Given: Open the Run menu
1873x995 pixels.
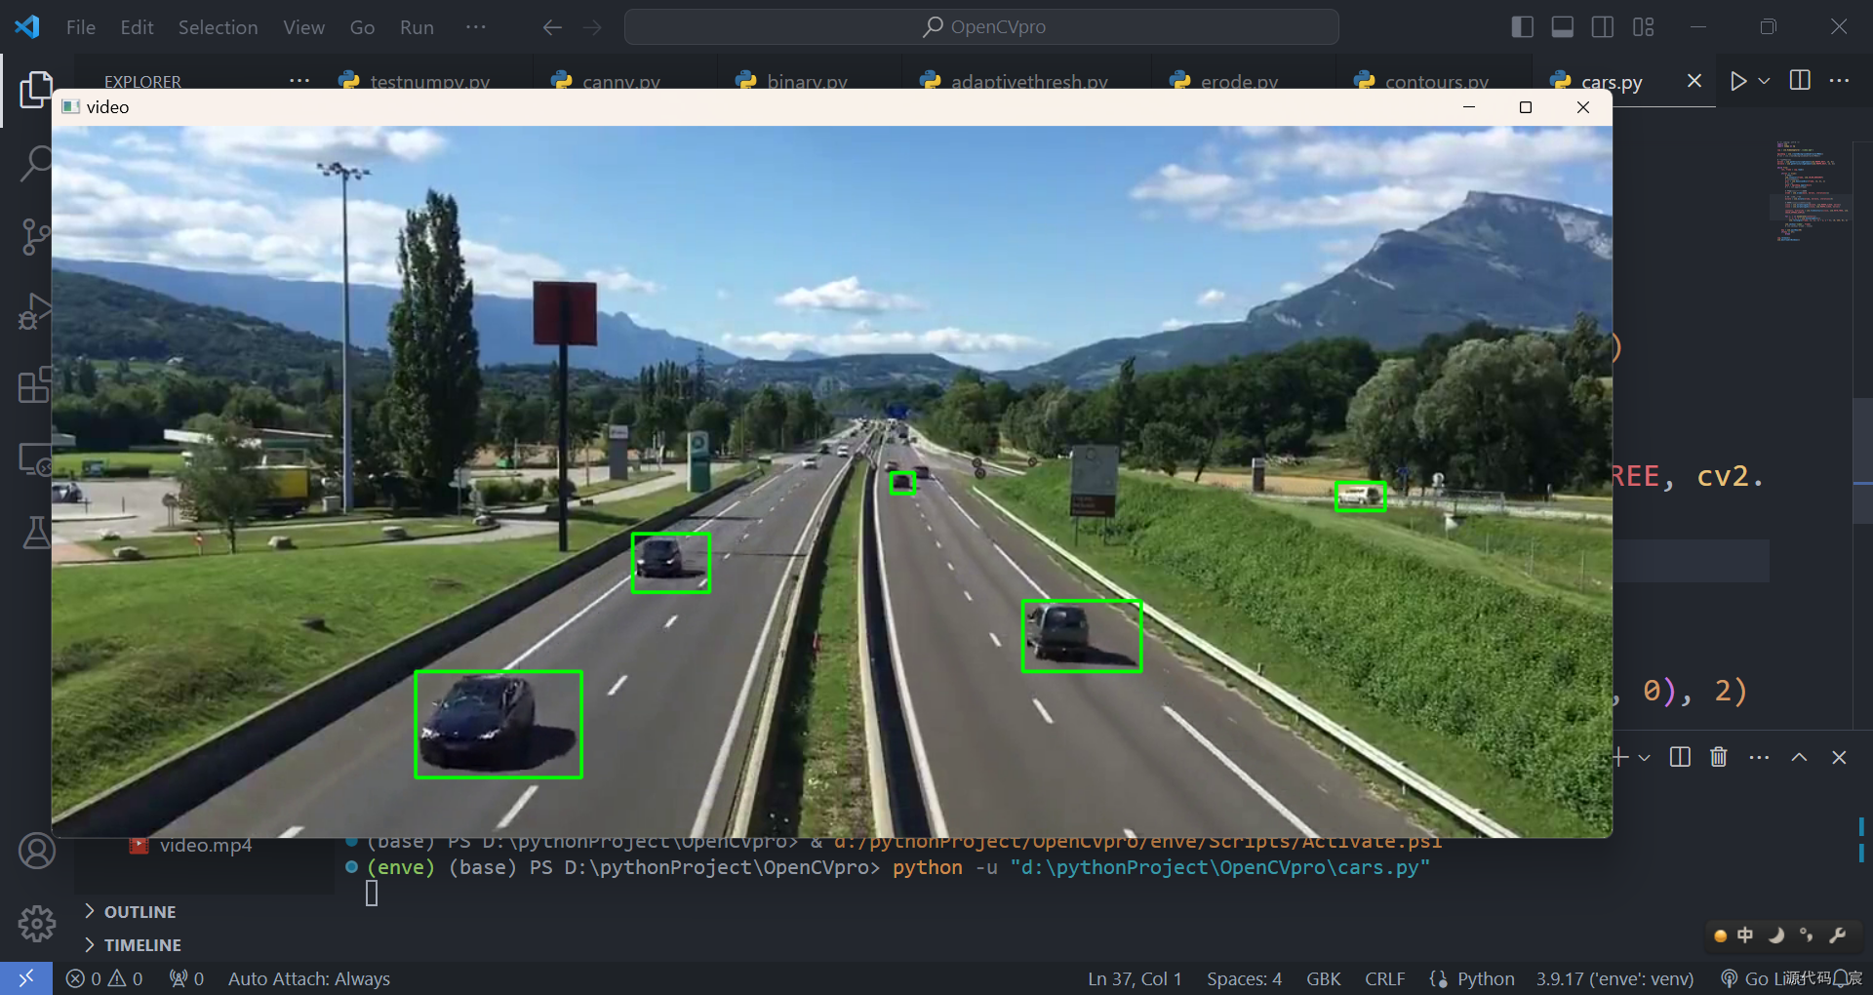Looking at the screenshot, I should (417, 27).
